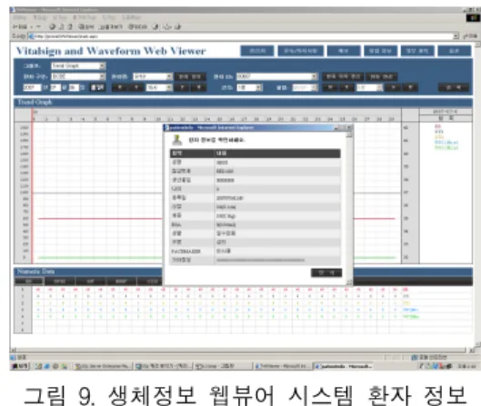This screenshot has height=406, width=481.
Task: Open the IE Media toolbar button
Action: point(137,27)
